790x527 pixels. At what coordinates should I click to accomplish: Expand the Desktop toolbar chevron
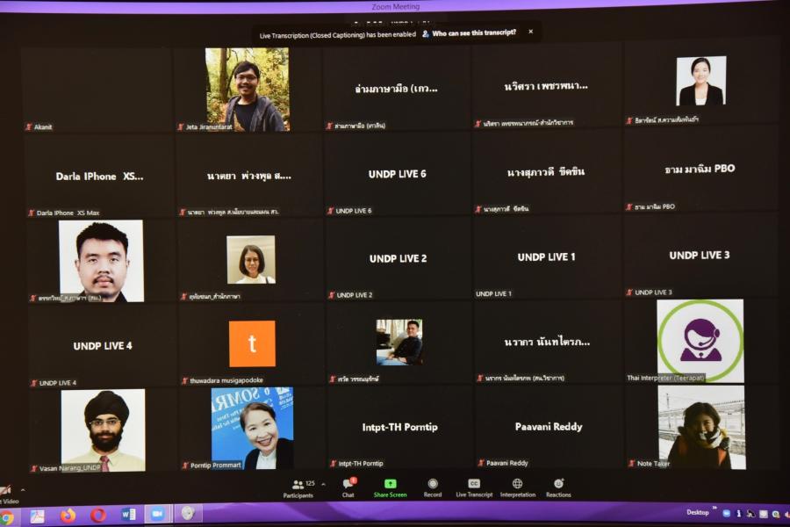[x=715, y=508]
